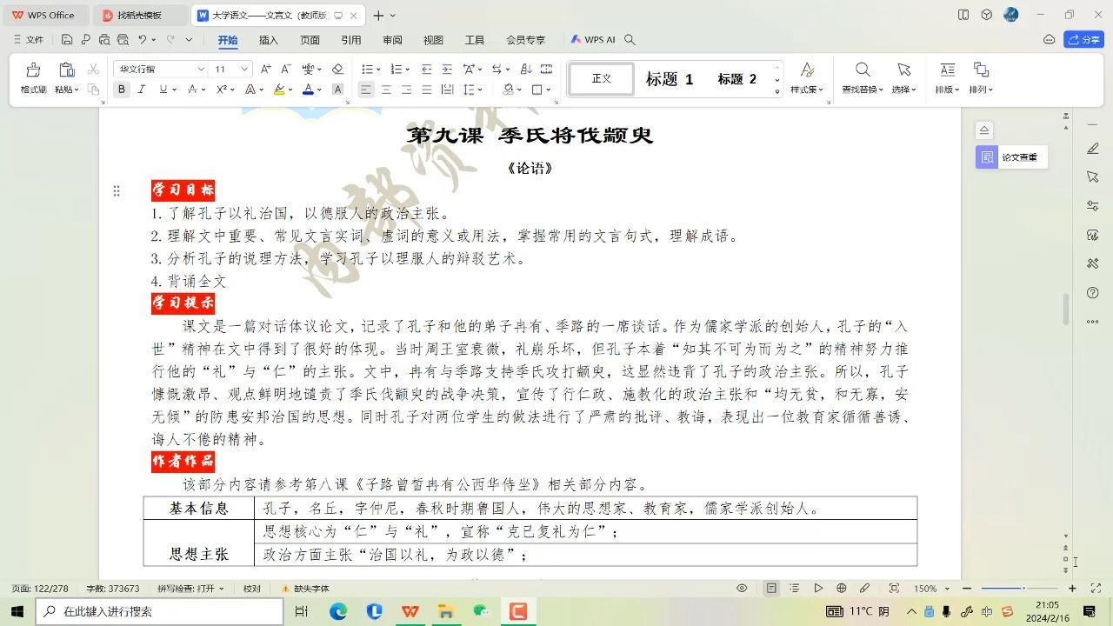Switch to the 页面 ribbon tab
Viewport: 1113px width, 626px height.
pos(310,40)
